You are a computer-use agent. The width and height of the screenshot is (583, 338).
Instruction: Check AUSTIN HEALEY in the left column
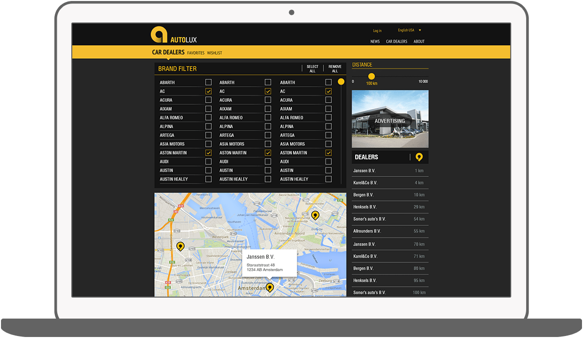(x=208, y=179)
